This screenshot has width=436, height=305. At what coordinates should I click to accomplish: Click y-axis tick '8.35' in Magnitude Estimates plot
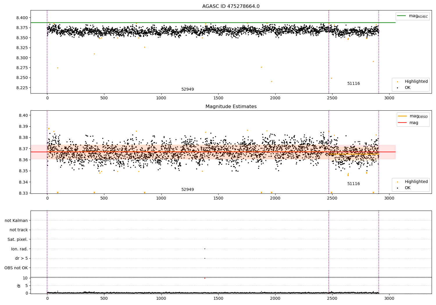coord(23,171)
